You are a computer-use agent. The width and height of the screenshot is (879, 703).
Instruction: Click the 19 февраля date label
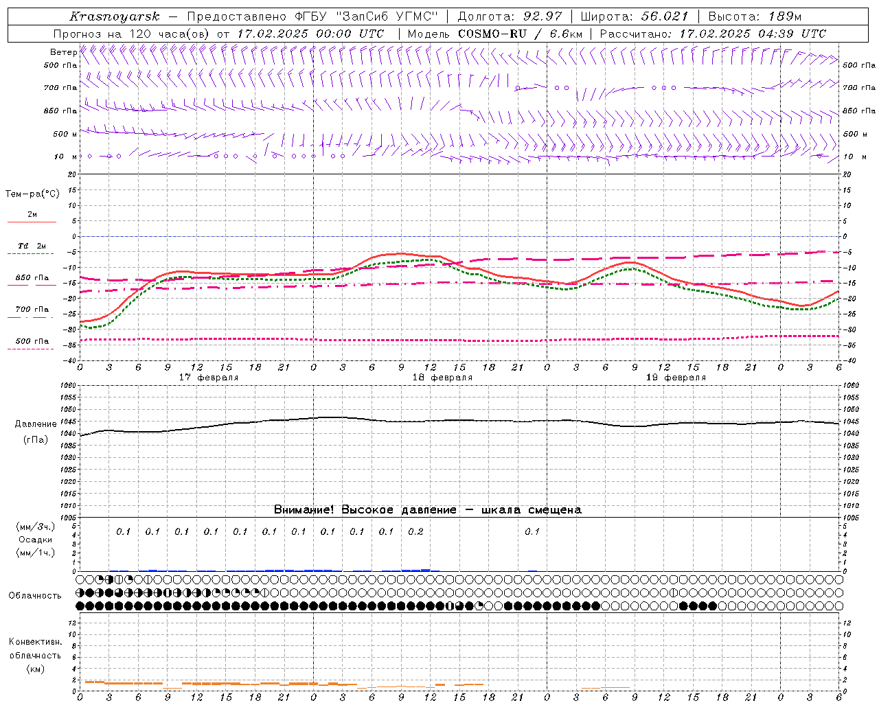point(676,378)
